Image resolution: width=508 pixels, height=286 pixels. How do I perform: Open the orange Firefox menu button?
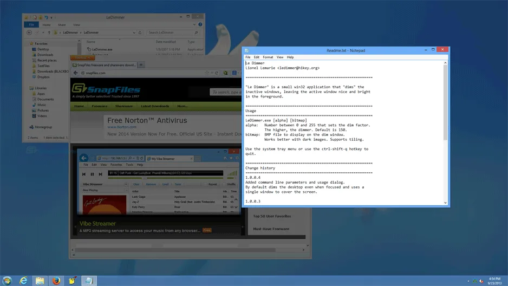[x=82, y=57]
